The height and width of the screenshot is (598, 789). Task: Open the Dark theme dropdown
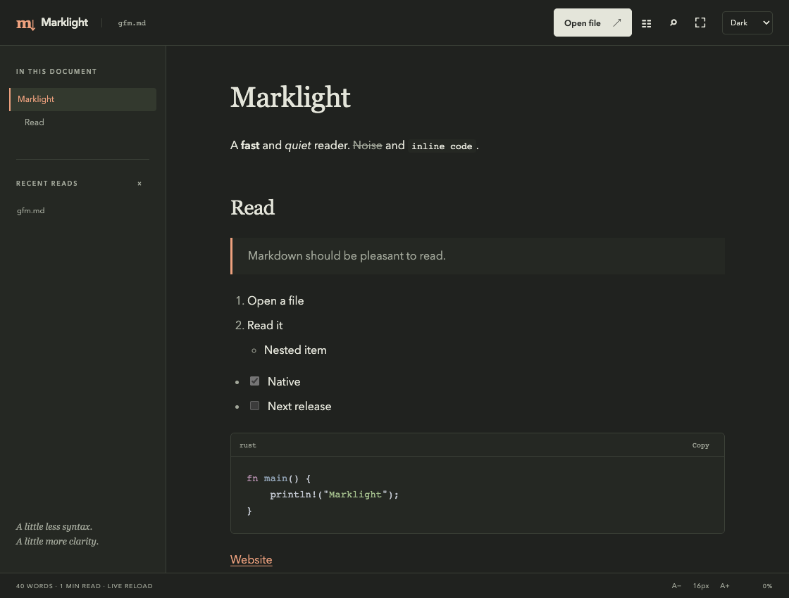coord(747,23)
